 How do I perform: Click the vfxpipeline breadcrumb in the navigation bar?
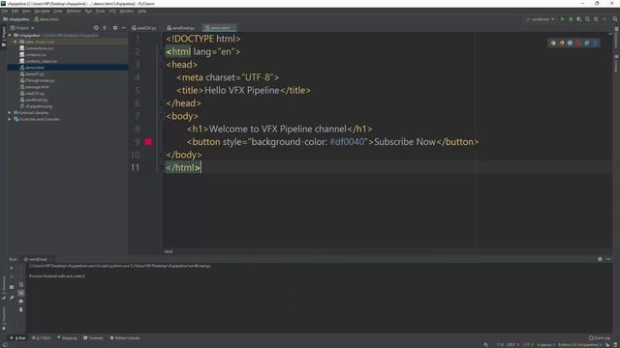(x=16, y=19)
